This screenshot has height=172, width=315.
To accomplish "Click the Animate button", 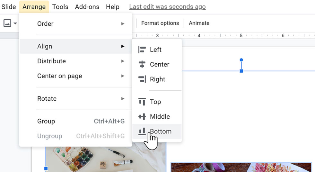I will point(199,23).
